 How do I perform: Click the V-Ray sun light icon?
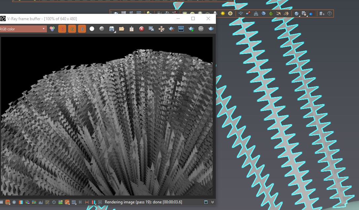[223, 14]
